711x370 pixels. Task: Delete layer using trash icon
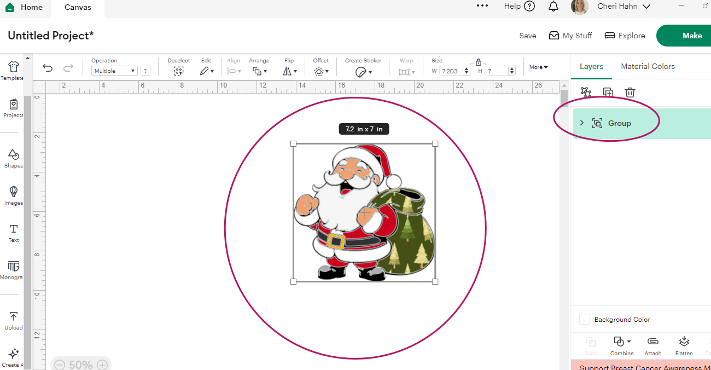click(630, 92)
